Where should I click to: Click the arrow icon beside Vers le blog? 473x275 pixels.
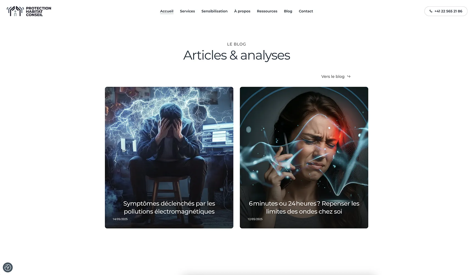pos(349,76)
